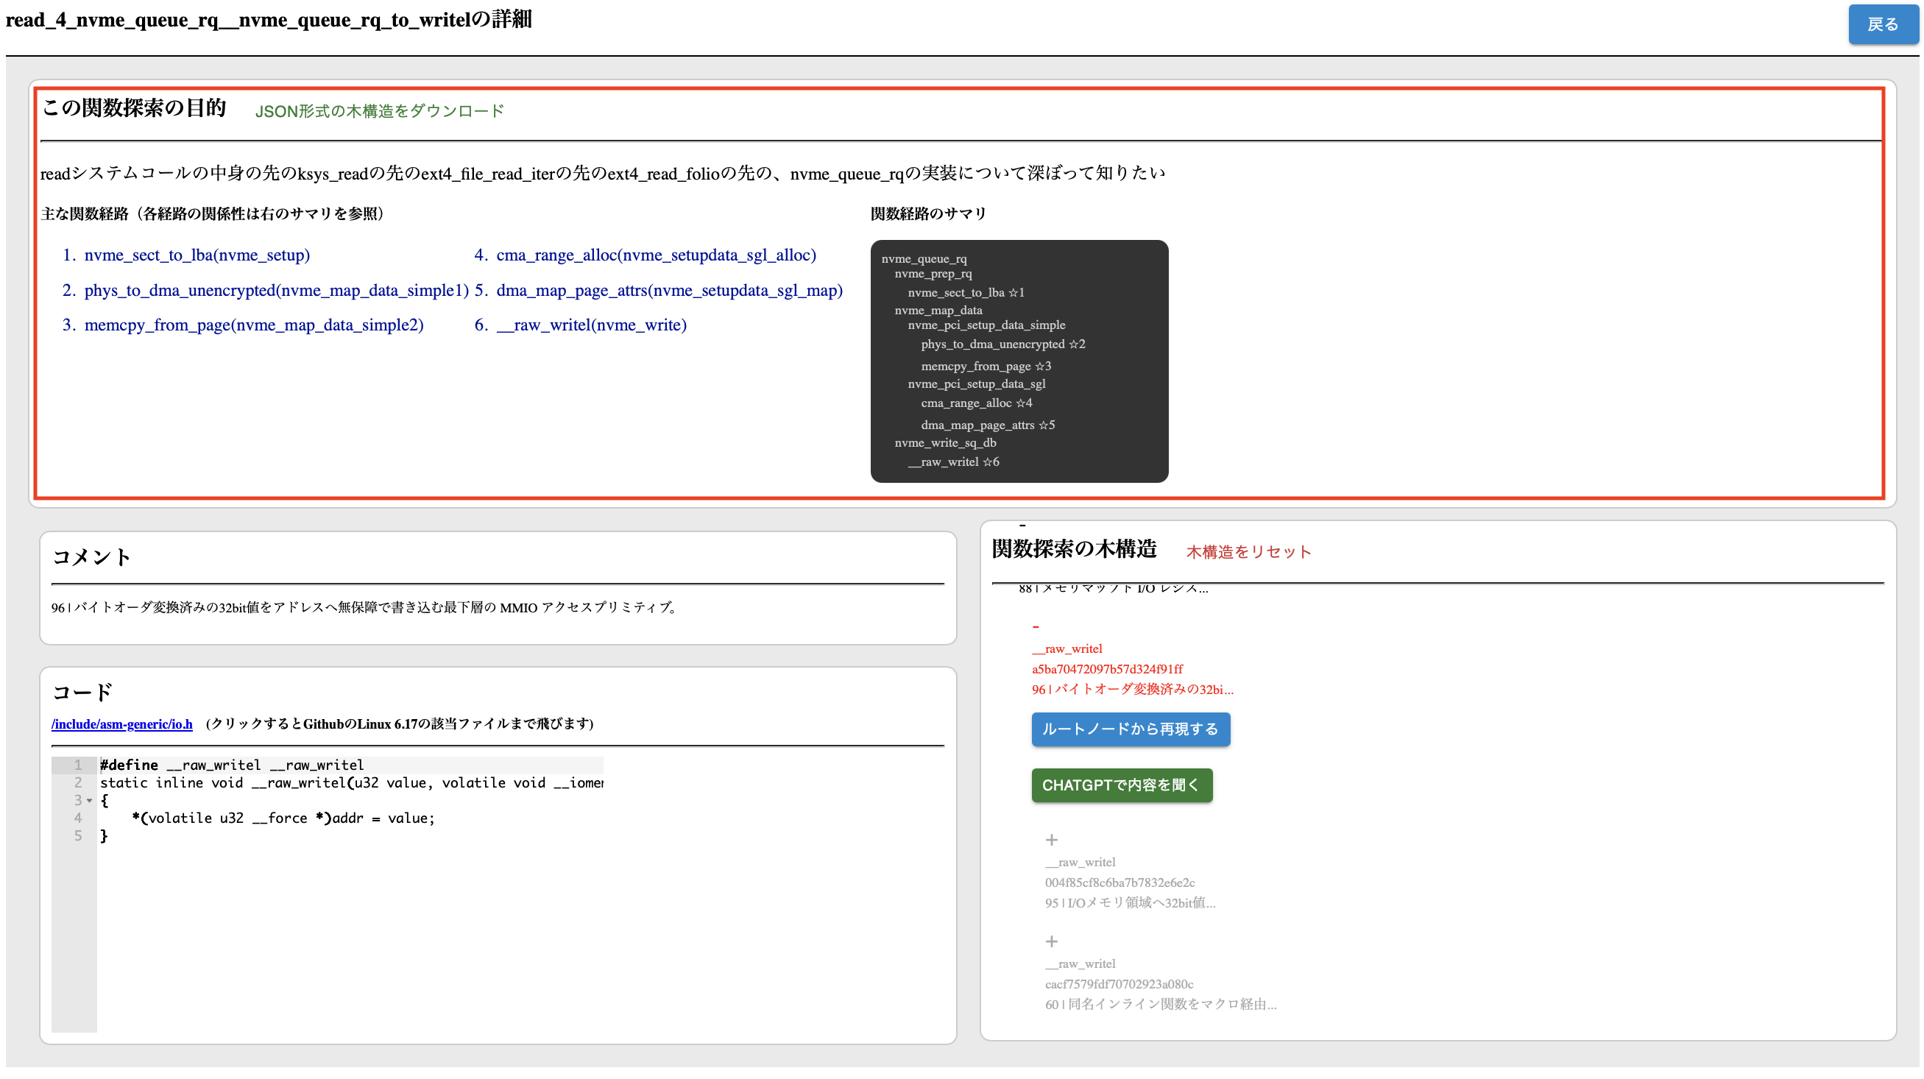Open path 5 dma_map_page_attrs link

pos(669,291)
